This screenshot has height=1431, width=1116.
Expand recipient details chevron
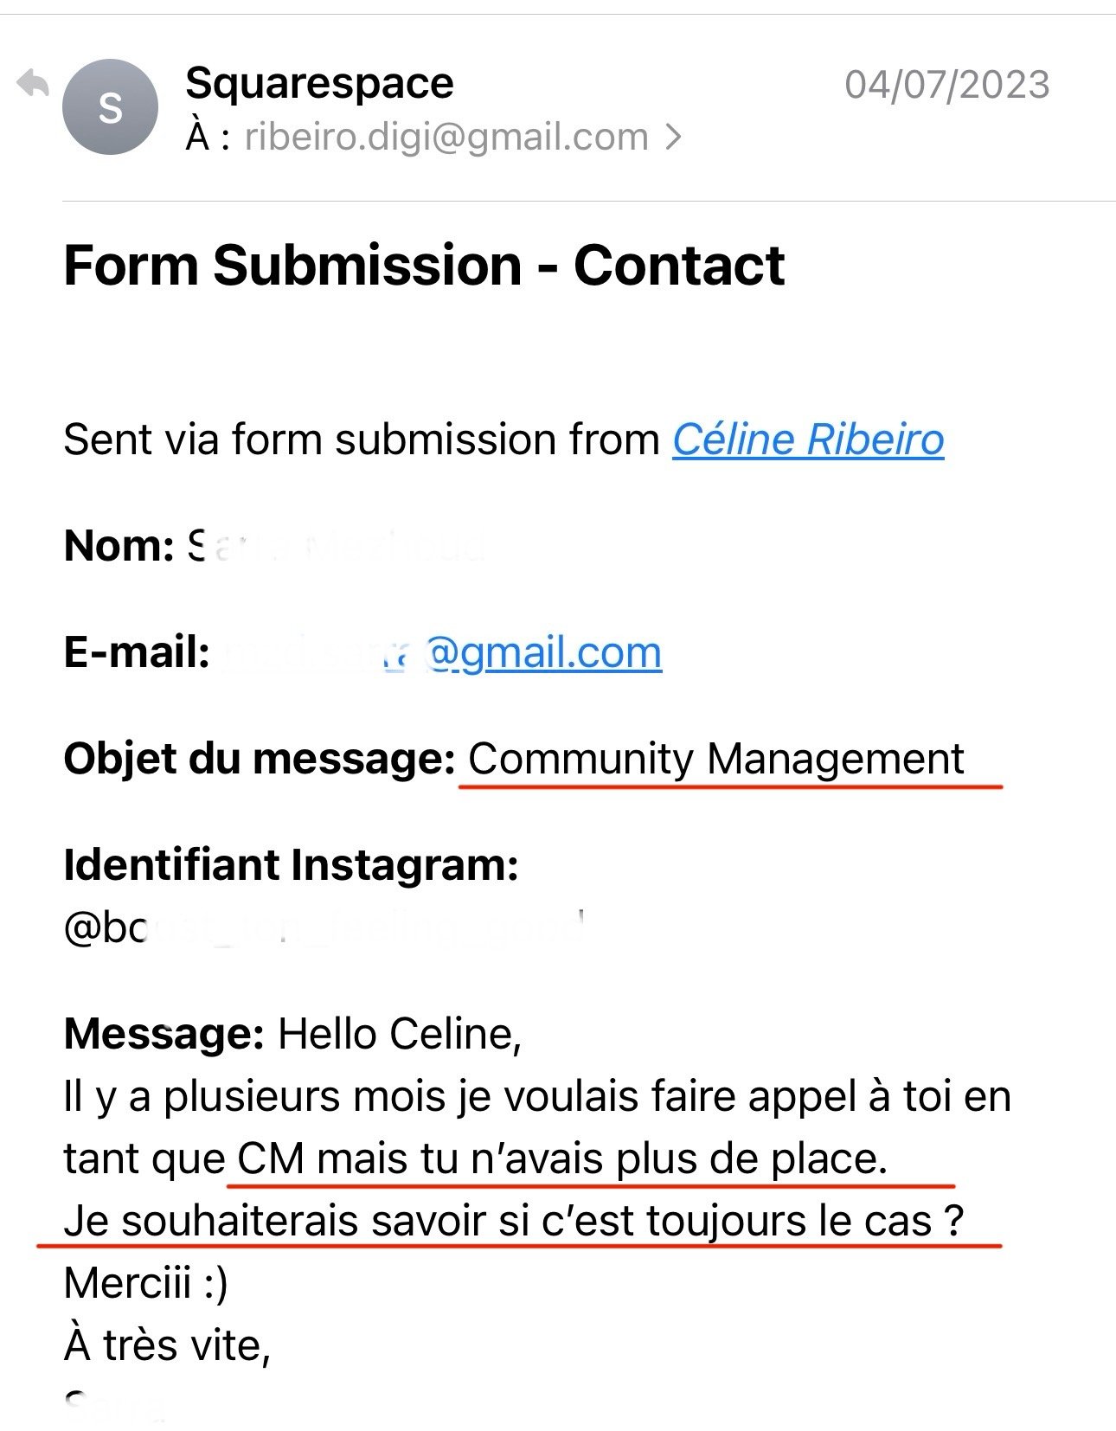pyautogui.click(x=673, y=137)
